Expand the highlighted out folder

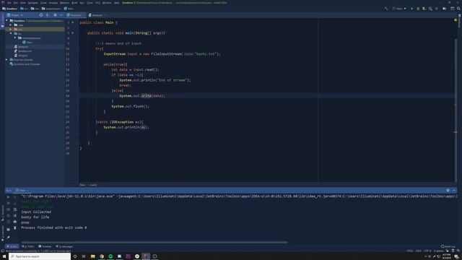11,30
